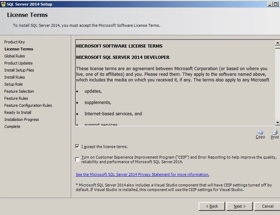Open the SQL Server 2014 Privacy Statement link
Viewport: 280px width, 215px height.
tap(142, 174)
